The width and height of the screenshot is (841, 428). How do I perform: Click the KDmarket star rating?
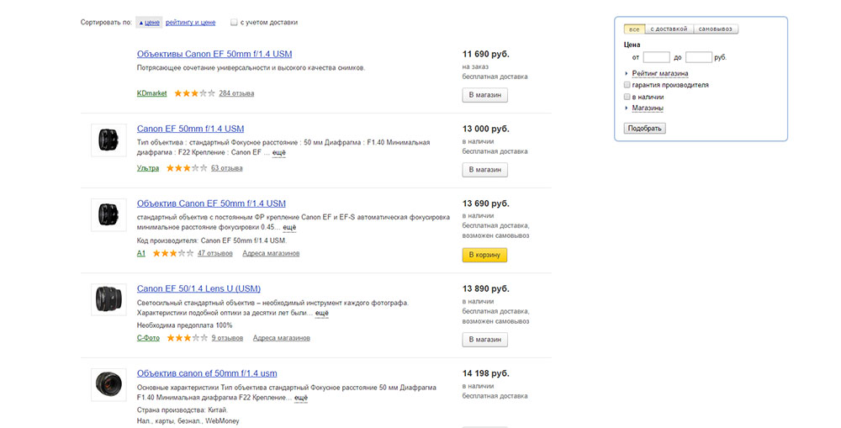pyautogui.click(x=195, y=93)
